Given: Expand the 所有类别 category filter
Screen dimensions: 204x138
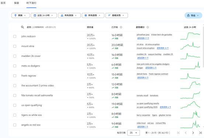Looking at the screenshot, I should (69, 15).
